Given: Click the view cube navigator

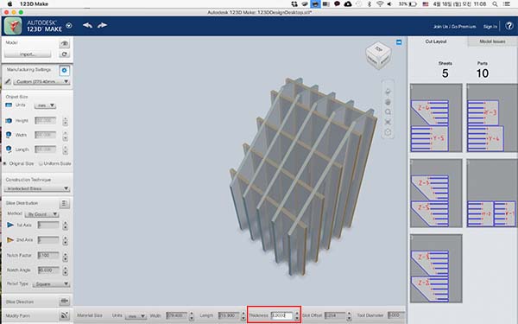Looking at the screenshot, I should click(378, 55).
